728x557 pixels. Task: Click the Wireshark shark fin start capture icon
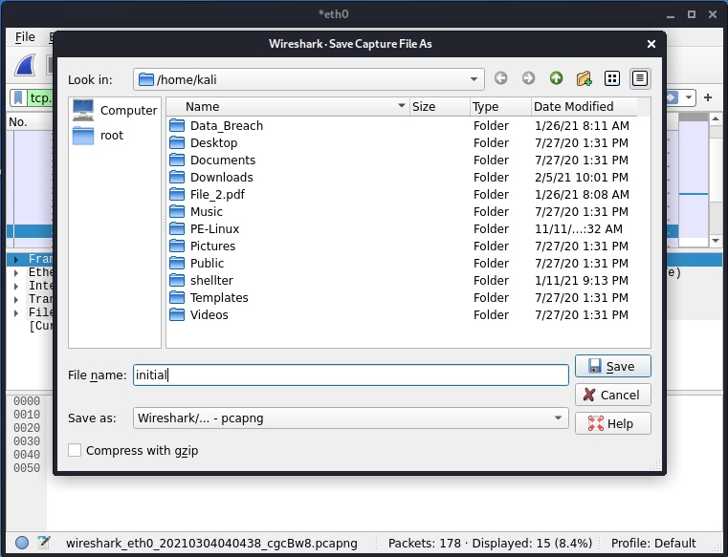pyautogui.click(x=26, y=65)
